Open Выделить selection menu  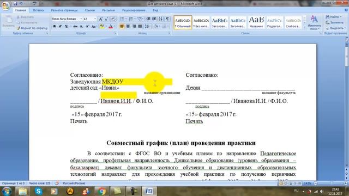tap(335, 28)
